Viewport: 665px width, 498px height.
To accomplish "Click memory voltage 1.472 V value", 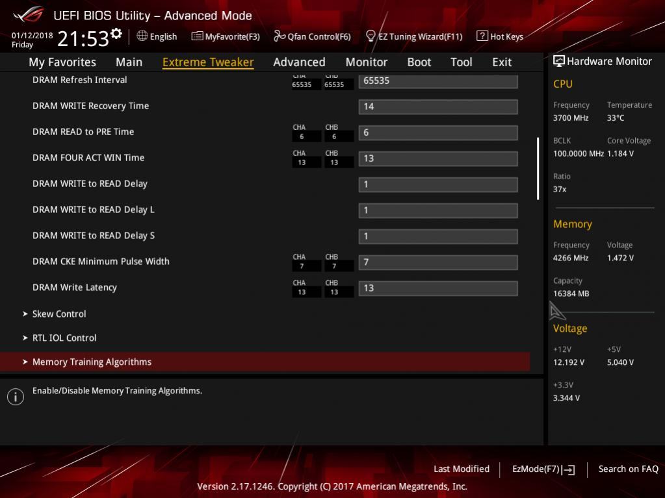I will [x=620, y=258].
